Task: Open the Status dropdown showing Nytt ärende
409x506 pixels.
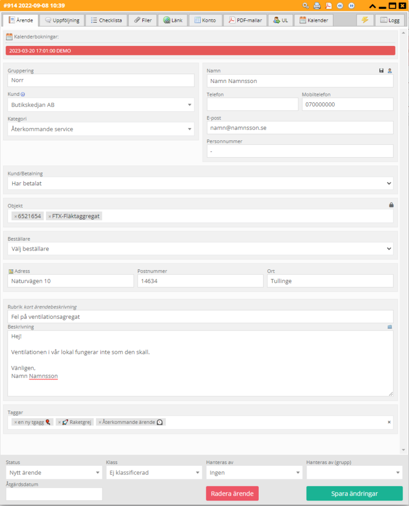Action: (54, 472)
